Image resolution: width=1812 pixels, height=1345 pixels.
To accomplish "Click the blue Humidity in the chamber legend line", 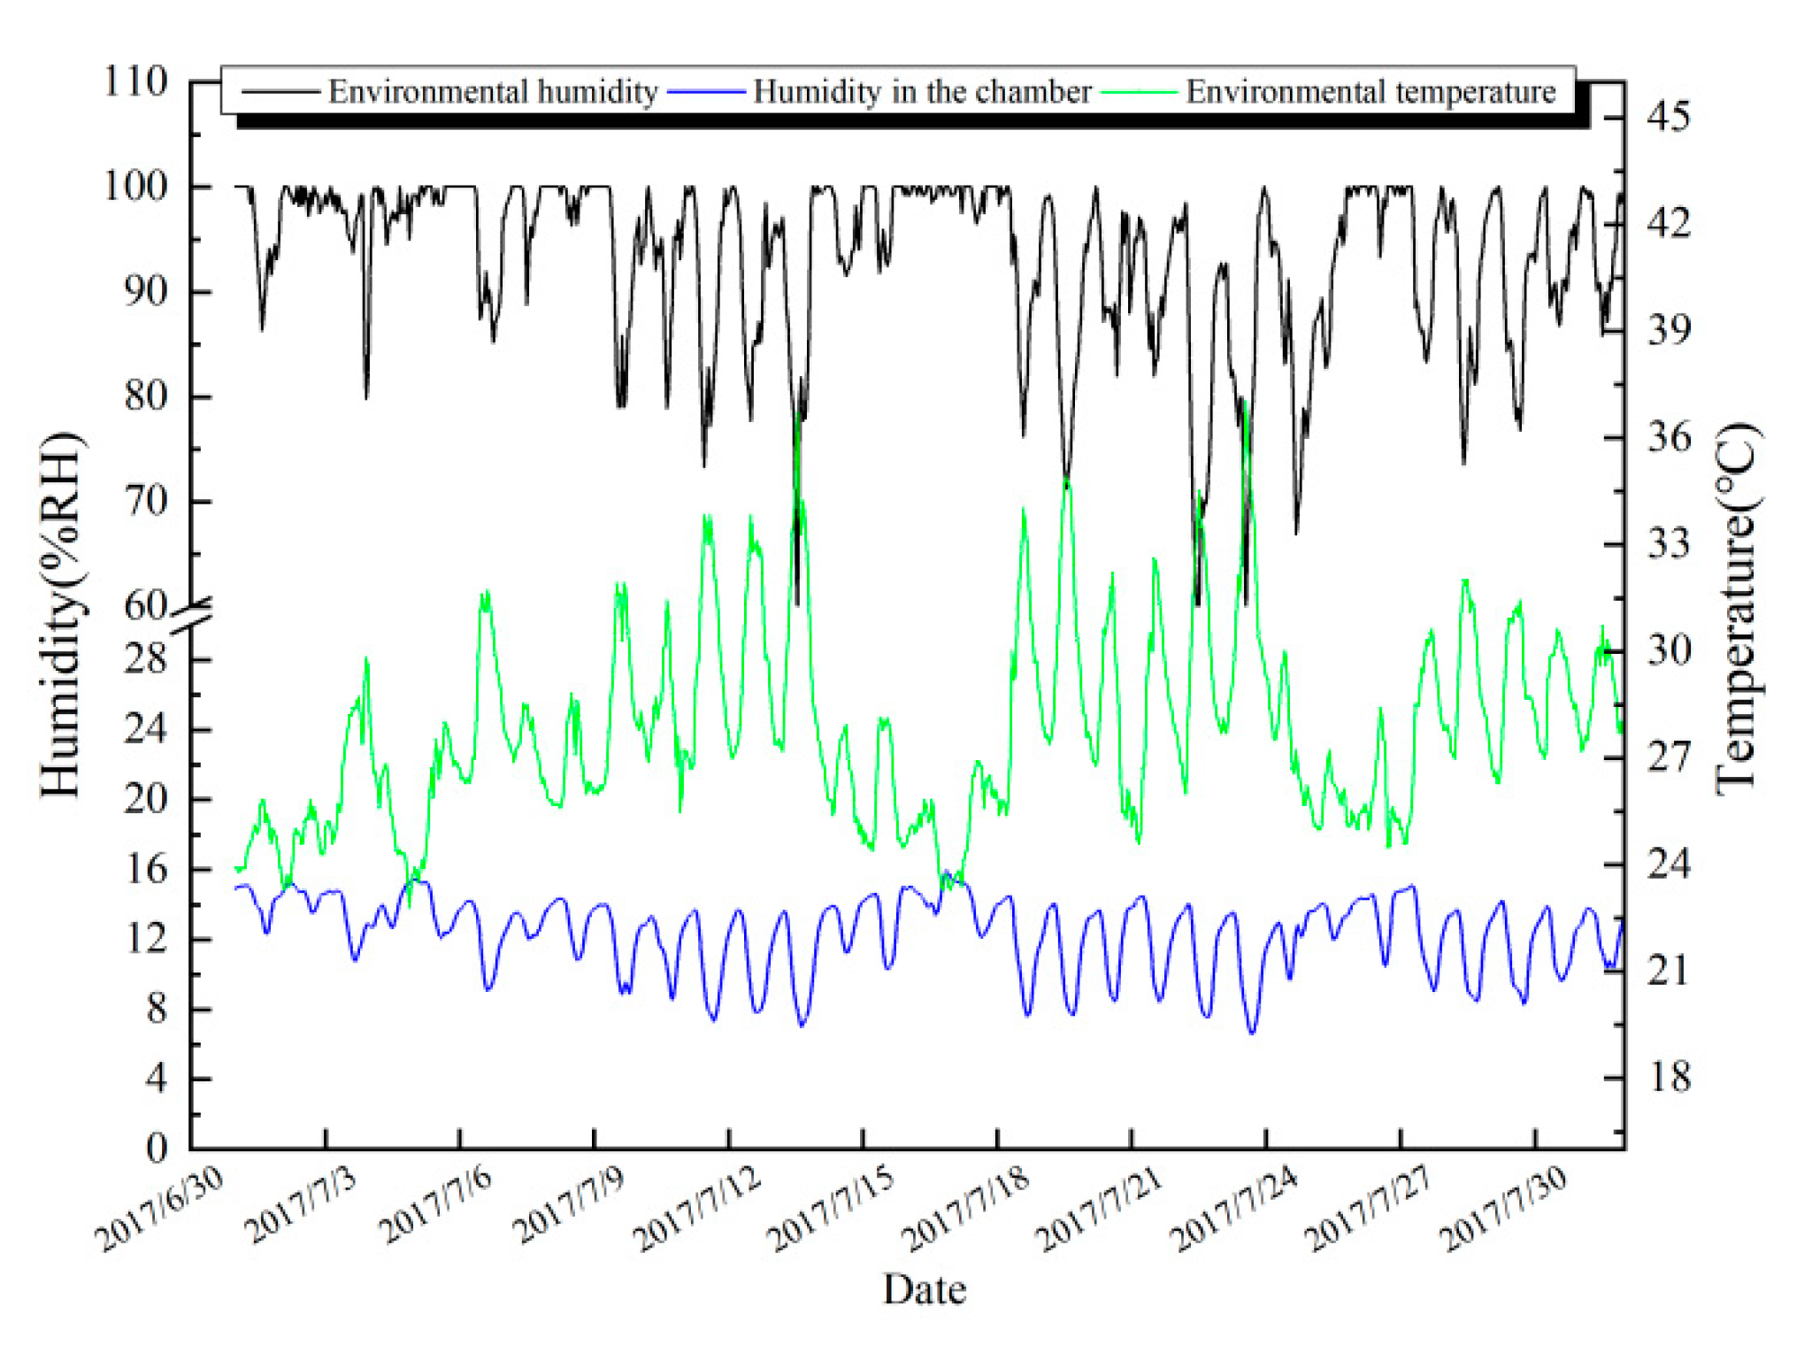I will pos(705,92).
